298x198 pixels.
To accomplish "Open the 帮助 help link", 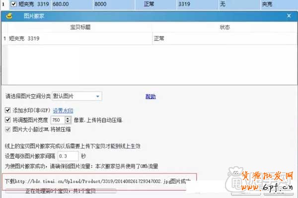I will pos(150,97).
